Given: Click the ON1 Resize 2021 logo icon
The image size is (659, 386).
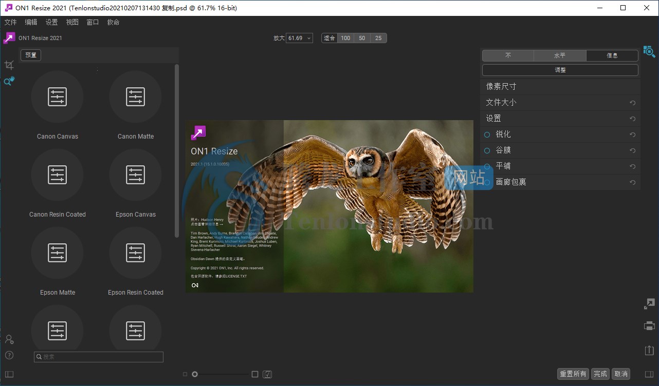Looking at the screenshot, I should [9, 38].
